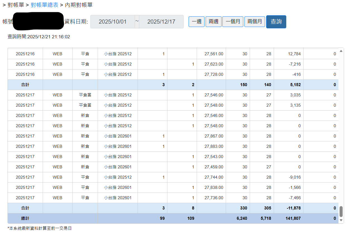
Task: Click the start date field 2025/10/01
Action: [113, 22]
